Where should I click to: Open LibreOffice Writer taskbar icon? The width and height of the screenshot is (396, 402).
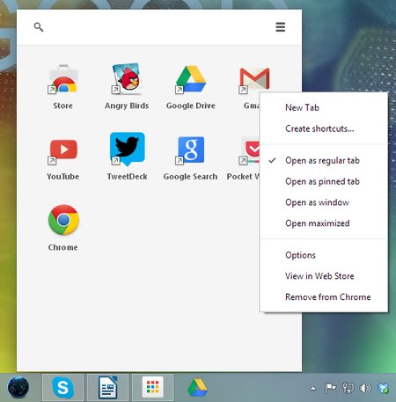[108, 388]
